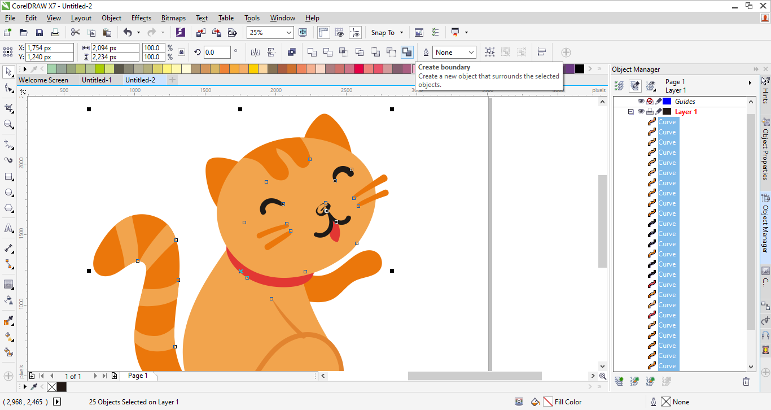Select the Rectangle tool
The width and height of the screenshot is (771, 410).
[x=8, y=176]
